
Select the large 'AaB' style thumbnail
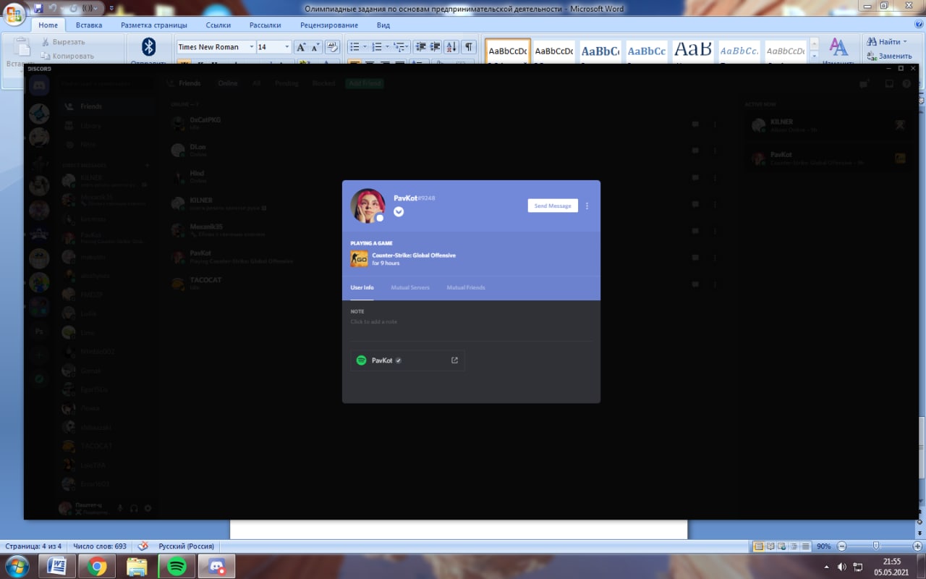coord(693,51)
